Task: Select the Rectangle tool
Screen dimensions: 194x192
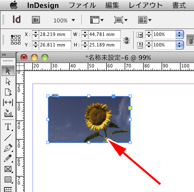Action: (x=8, y=180)
